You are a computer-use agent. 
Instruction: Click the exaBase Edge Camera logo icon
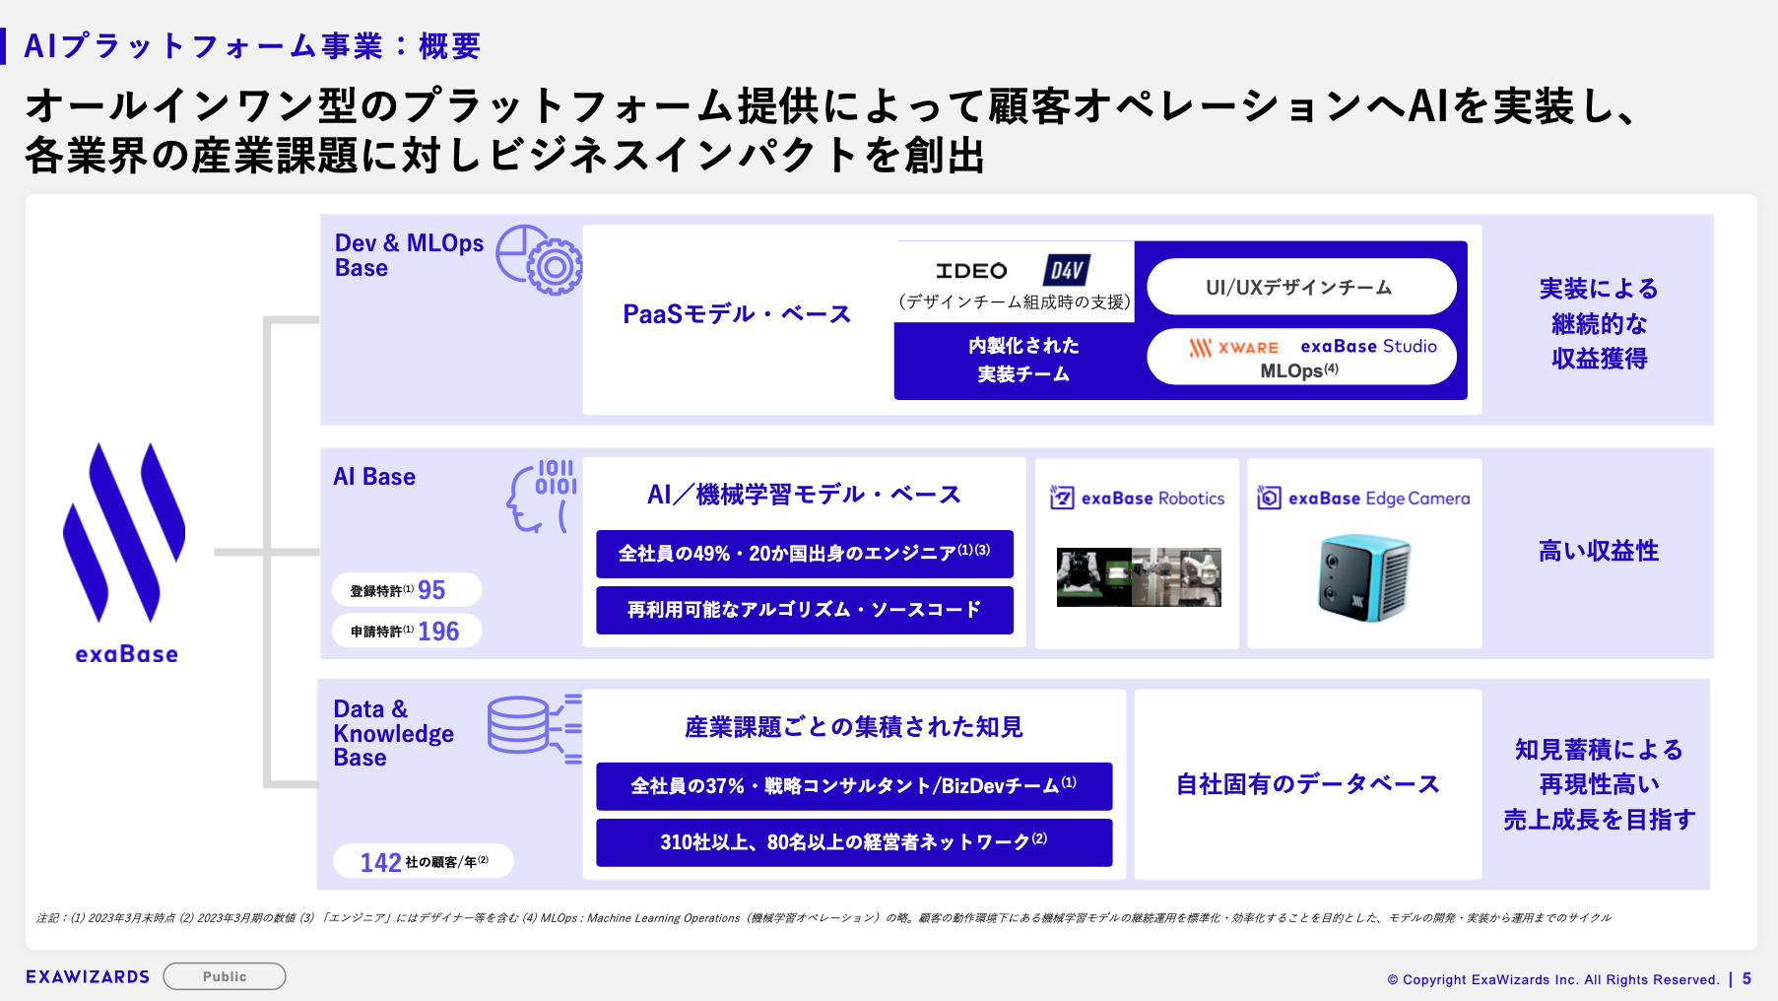click(1269, 498)
